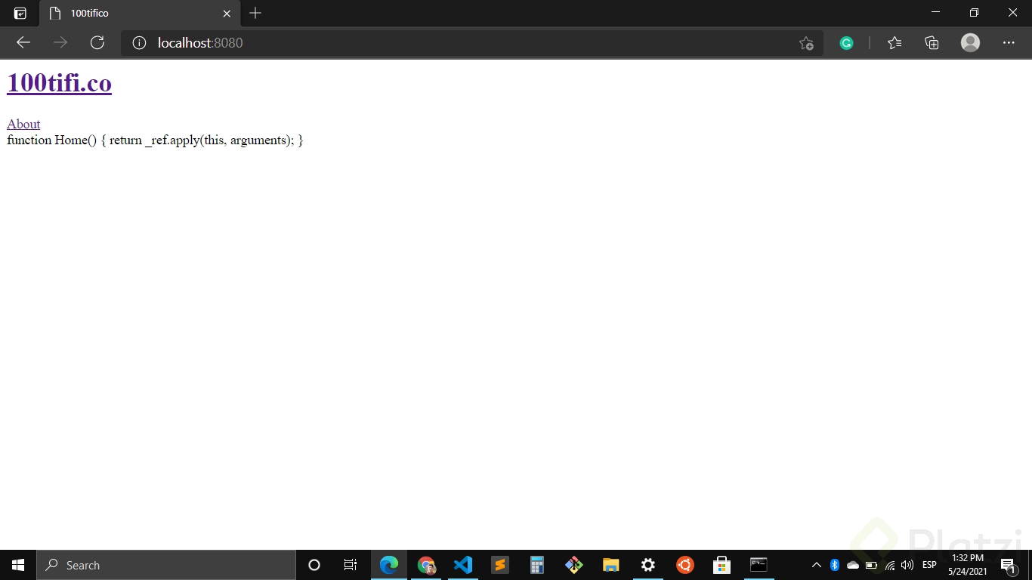Open Visual Studio Code from taskbar
The image size is (1032, 580).
pyautogui.click(x=463, y=565)
